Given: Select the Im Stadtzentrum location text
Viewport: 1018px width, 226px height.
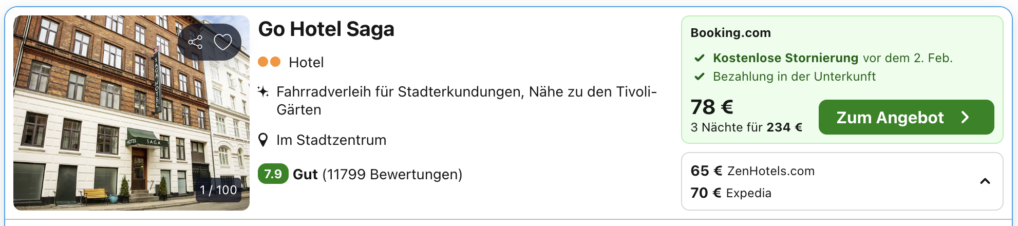Looking at the screenshot, I should pyautogui.click(x=331, y=140).
